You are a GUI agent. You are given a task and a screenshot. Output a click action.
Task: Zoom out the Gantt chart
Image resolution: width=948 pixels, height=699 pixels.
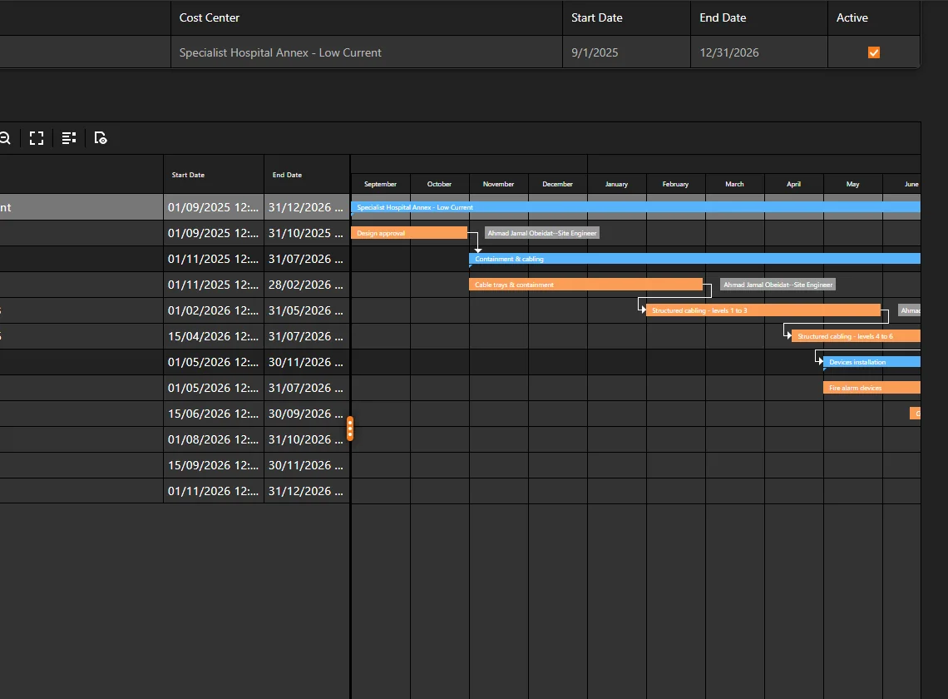pos(5,139)
